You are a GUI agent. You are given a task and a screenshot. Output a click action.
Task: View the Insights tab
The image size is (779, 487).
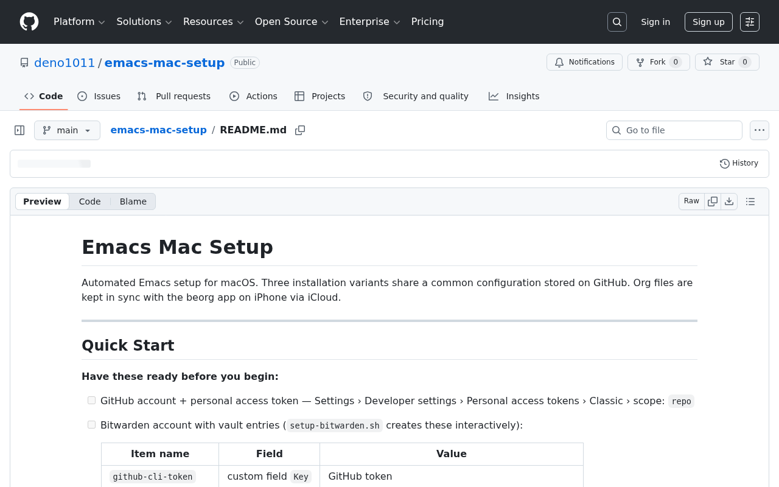coord(514,96)
